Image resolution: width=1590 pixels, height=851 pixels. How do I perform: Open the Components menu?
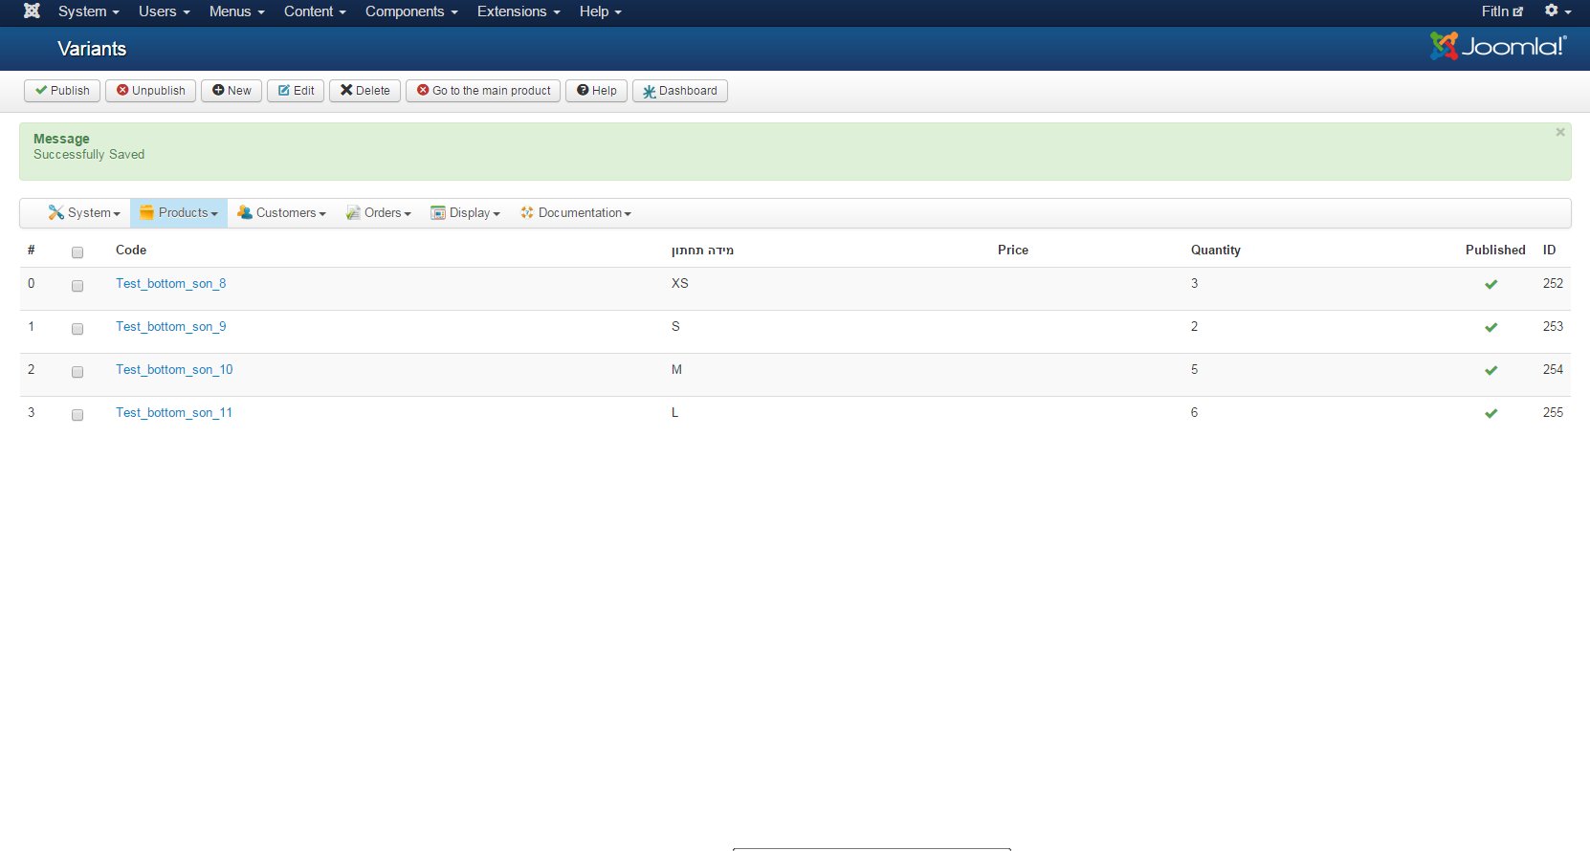coord(411,11)
